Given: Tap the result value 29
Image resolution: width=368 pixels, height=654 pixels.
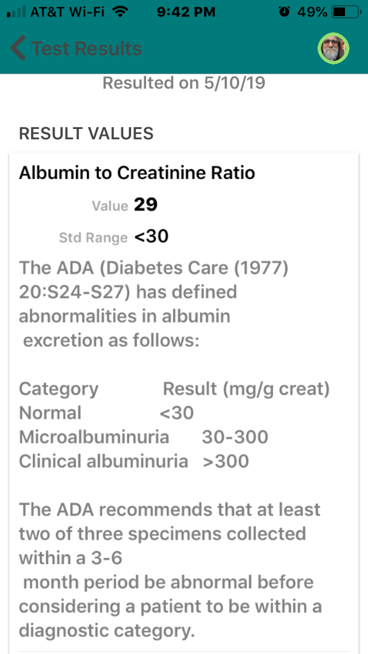Looking at the screenshot, I should (145, 205).
